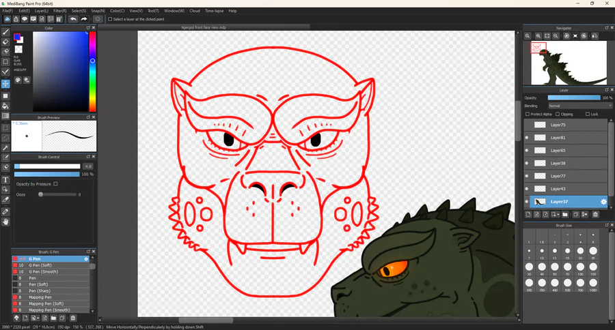Open the dropdown icon in Brush panel bottom

click(36, 318)
